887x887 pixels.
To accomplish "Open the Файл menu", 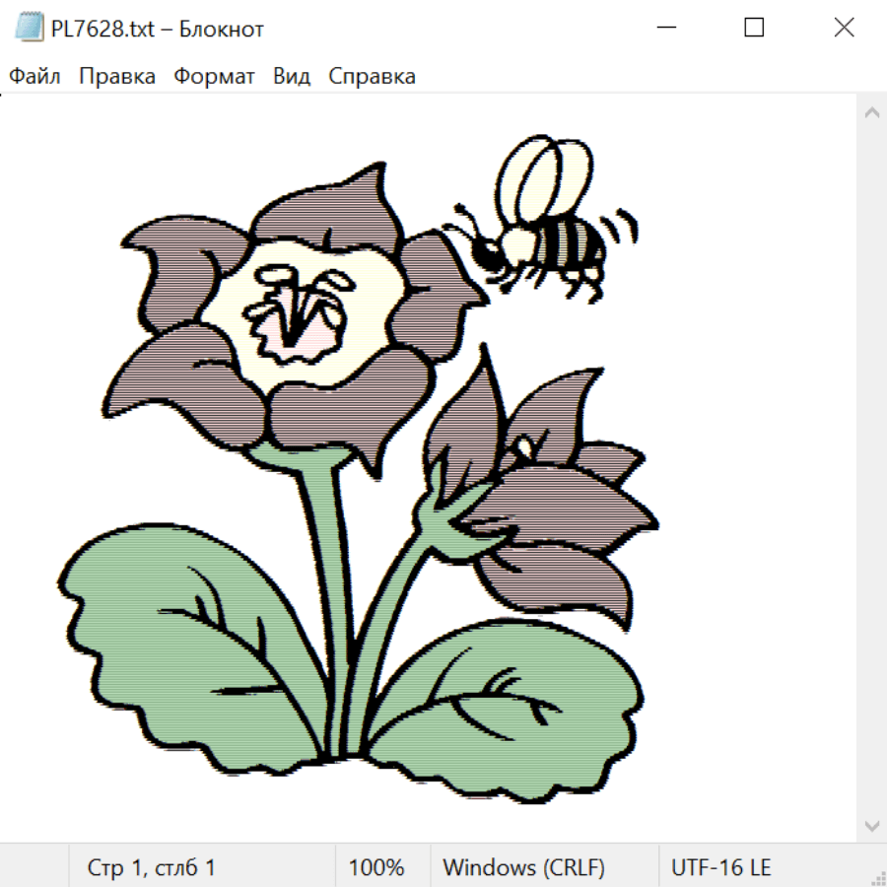I will coord(35,77).
